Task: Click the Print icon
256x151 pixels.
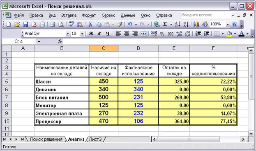Action: click(x=53, y=25)
